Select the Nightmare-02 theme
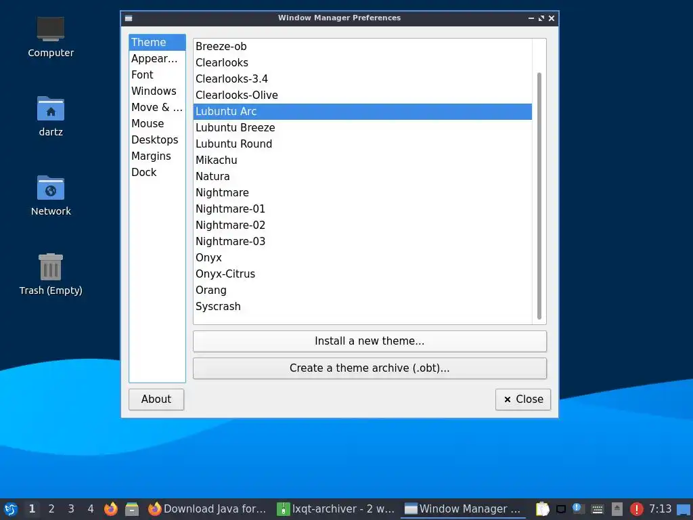 coord(363,225)
